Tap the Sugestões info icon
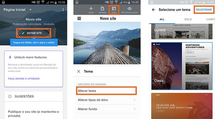215x119 pixels. coord(10,96)
